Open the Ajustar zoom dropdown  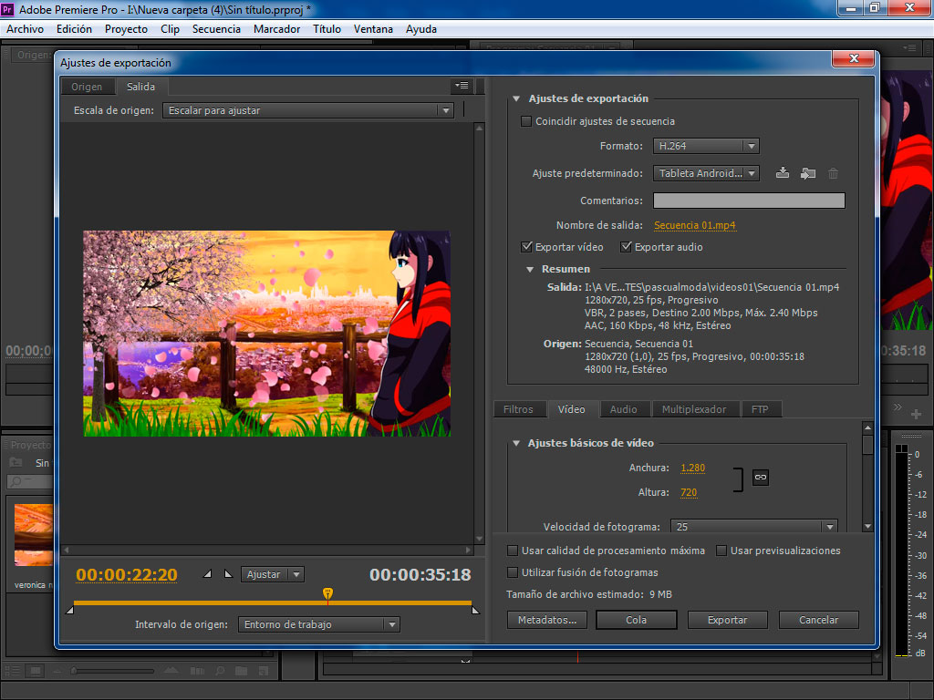(x=273, y=574)
